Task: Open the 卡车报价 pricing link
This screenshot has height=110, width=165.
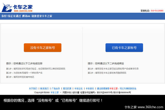Action: tap(90, 89)
